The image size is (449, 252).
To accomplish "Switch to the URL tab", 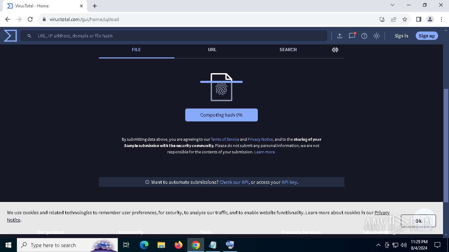I will click(x=212, y=50).
